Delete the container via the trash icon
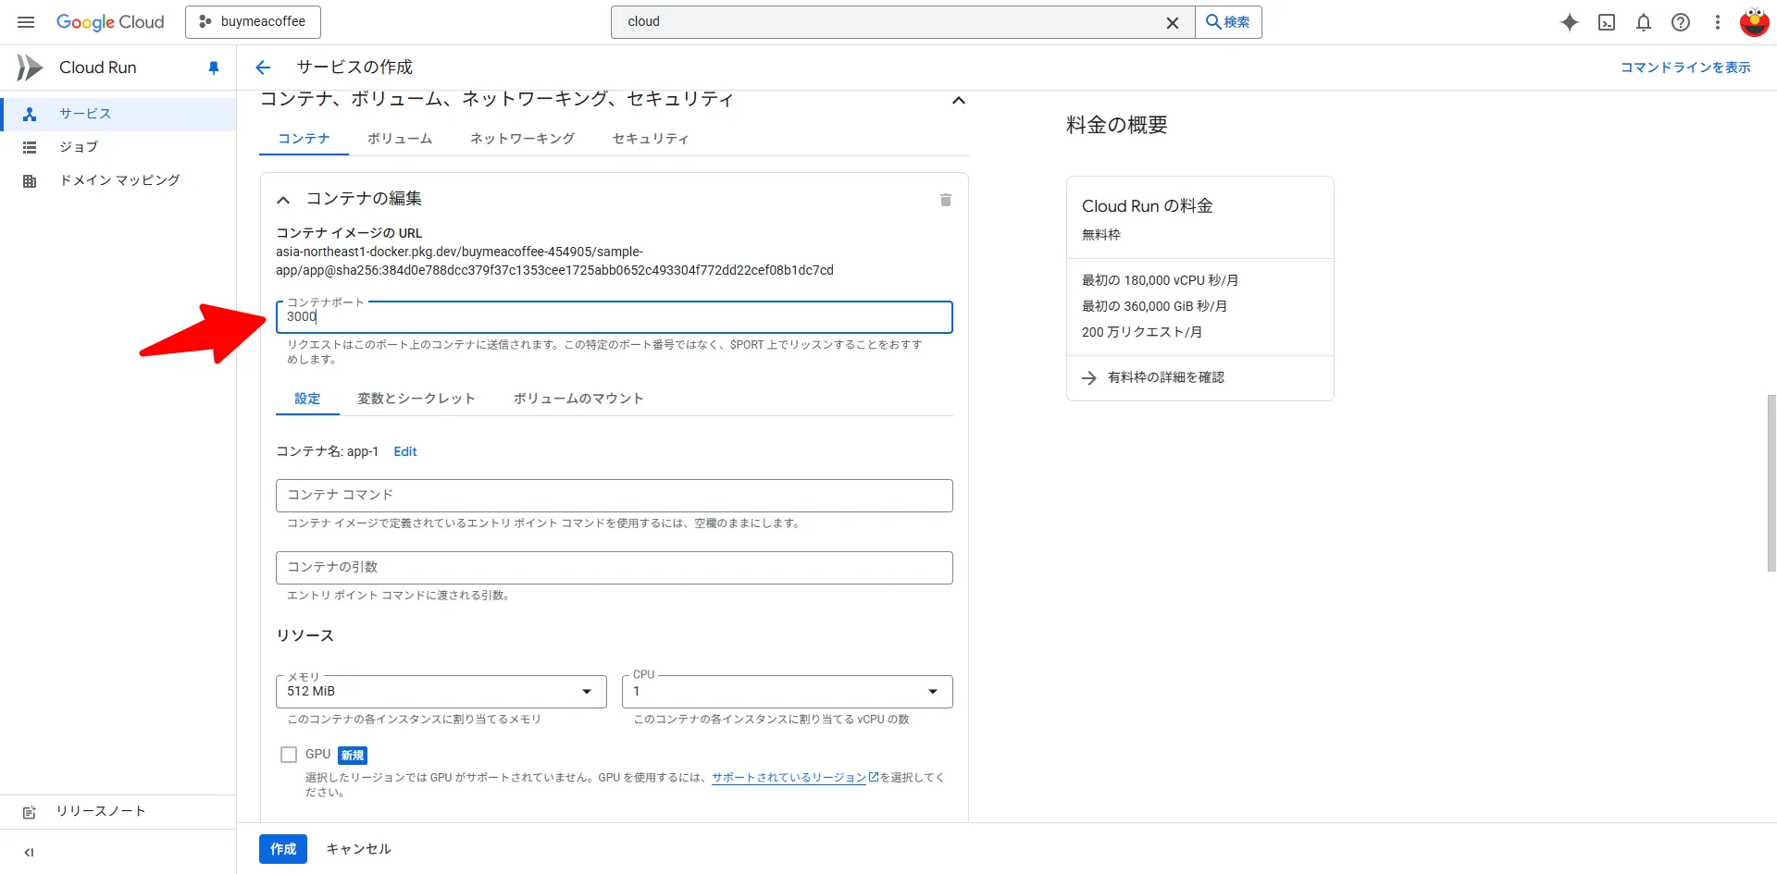The image size is (1777, 874). pyautogui.click(x=945, y=199)
